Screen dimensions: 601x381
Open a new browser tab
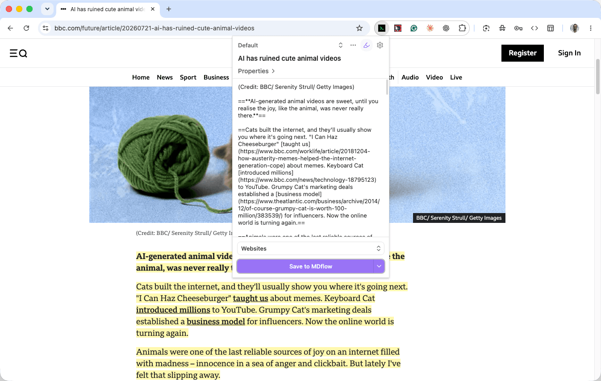click(x=168, y=9)
